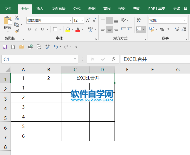190x155 pixels.
Task: Apply comma style number format
Action: pyautogui.click(x=168, y=29)
